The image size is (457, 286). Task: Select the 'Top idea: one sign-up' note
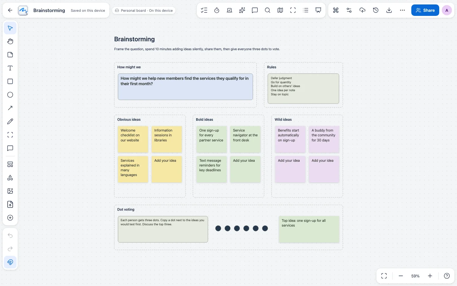pos(309,229)
